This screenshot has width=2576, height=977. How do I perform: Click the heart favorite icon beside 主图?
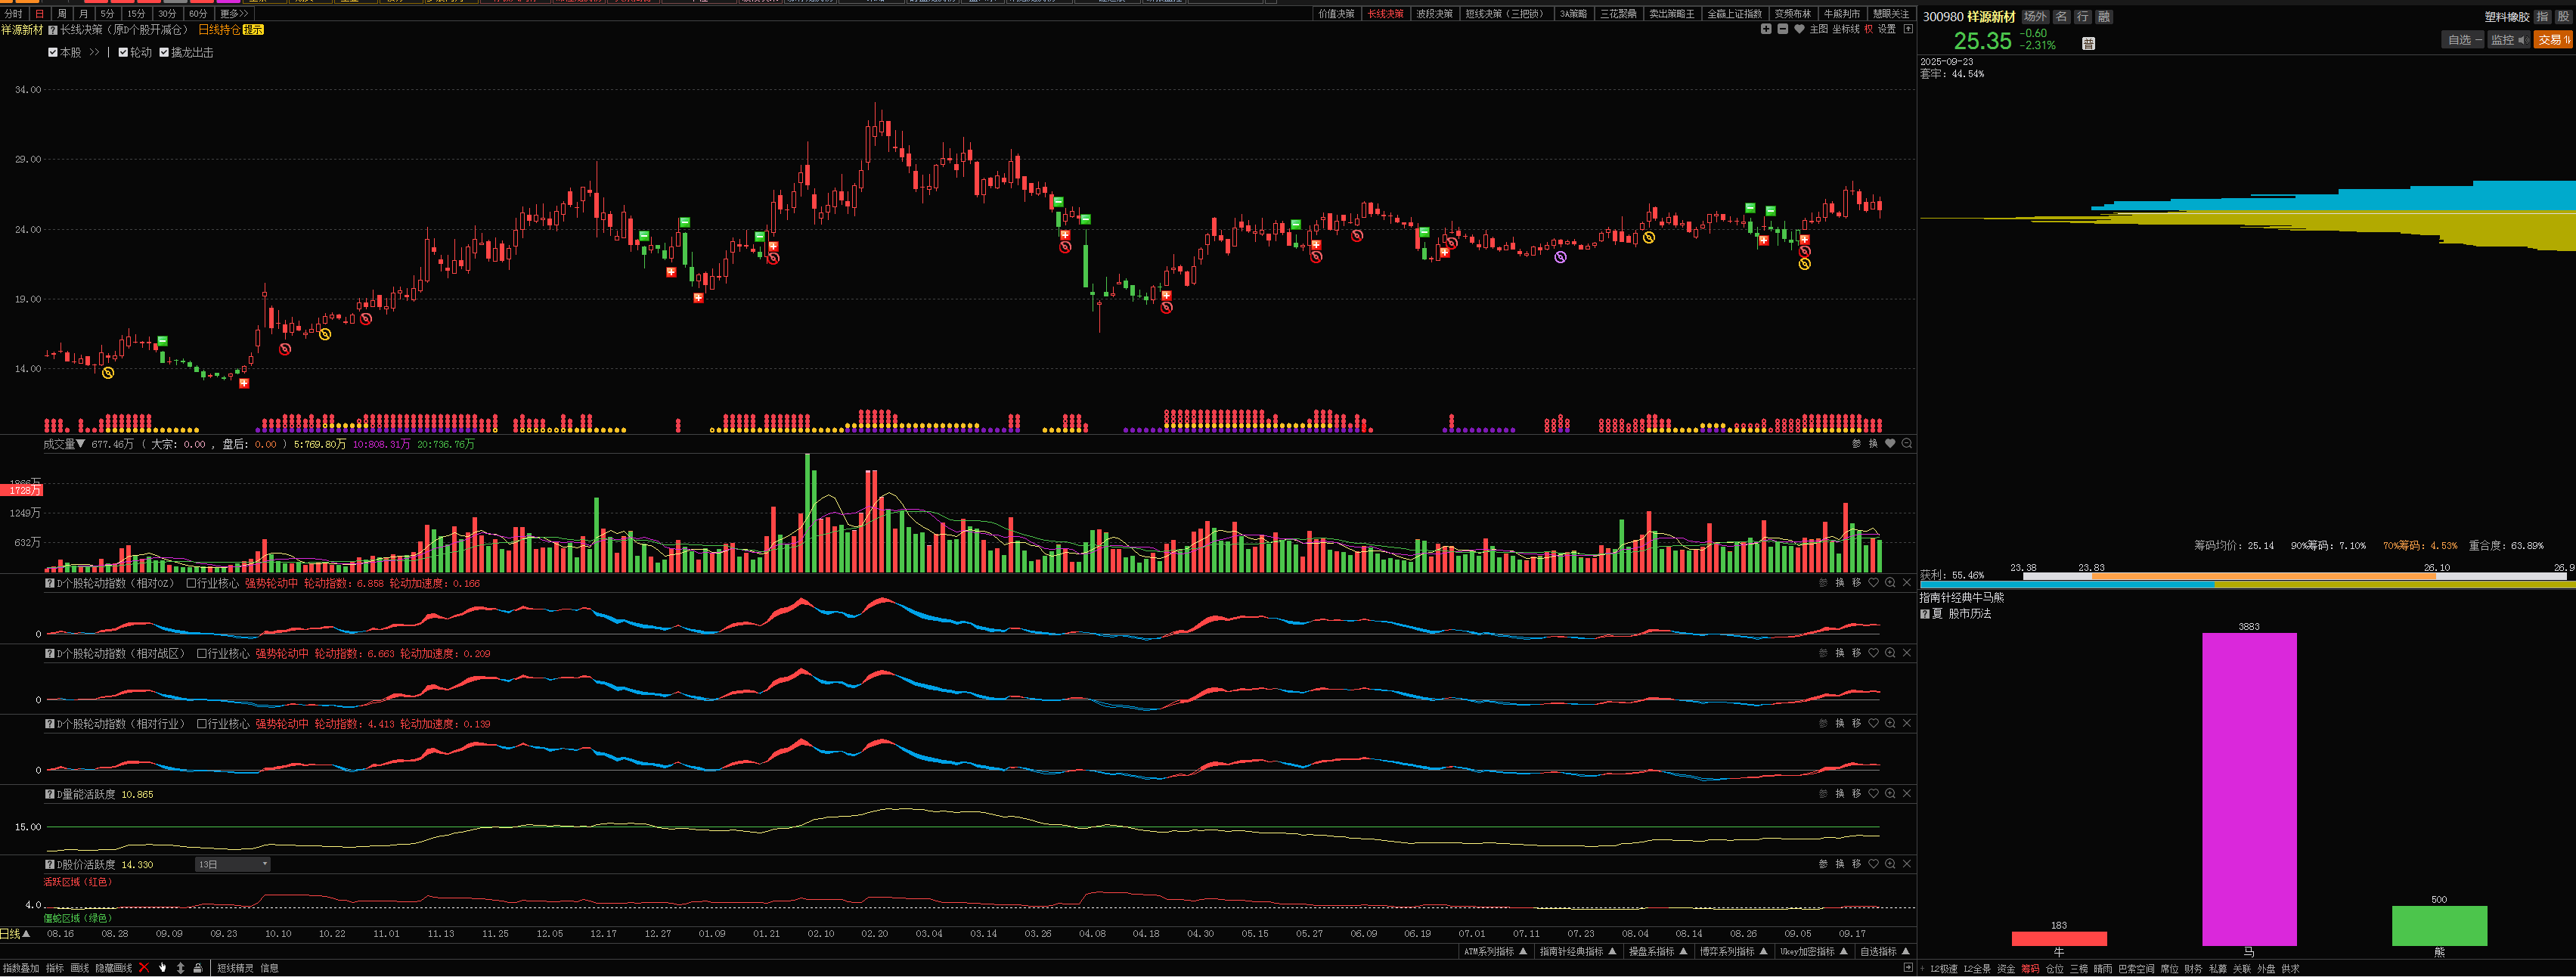1799,29
